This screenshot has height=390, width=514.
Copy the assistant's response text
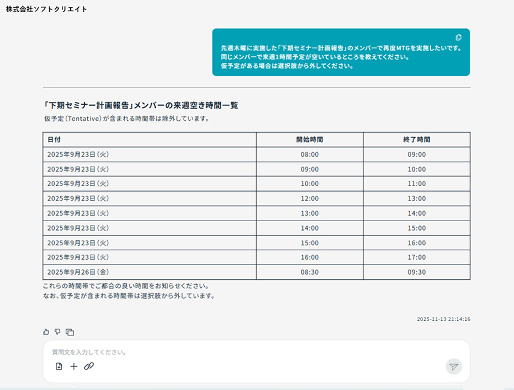(69, 331)
